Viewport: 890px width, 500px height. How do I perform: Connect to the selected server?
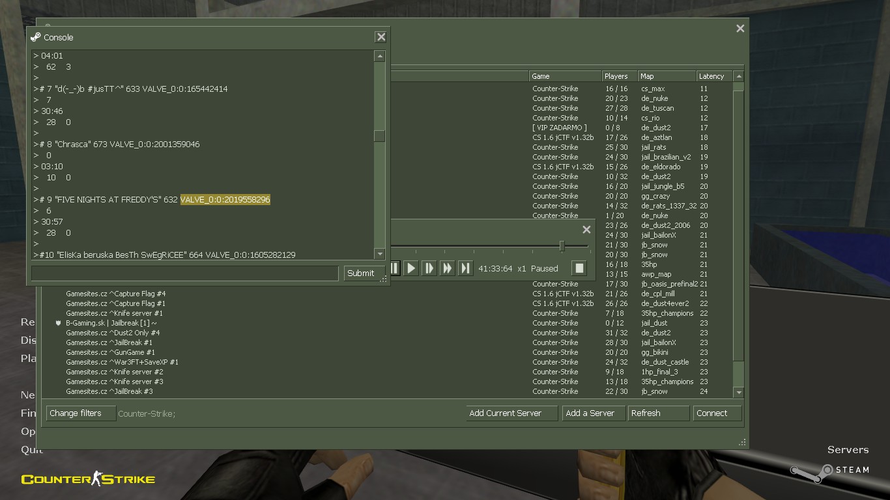click(717, 413)
